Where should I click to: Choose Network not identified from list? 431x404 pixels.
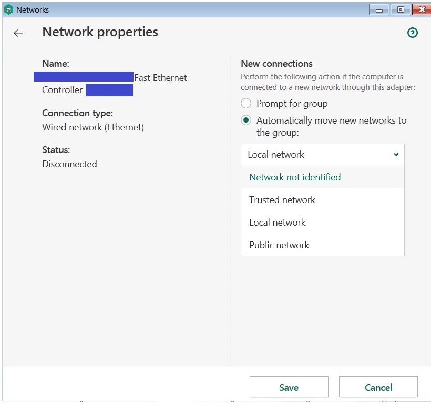click(295, 177)
